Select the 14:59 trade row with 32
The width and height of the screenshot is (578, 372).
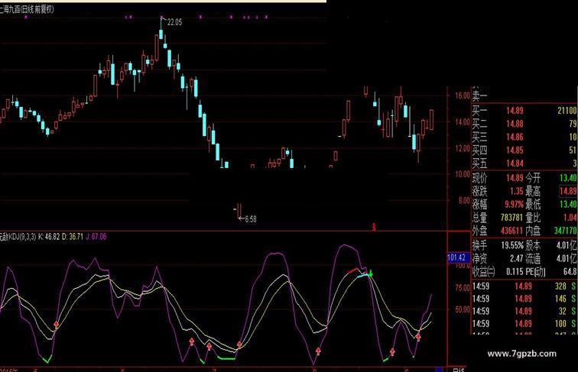tap(524, 311)
